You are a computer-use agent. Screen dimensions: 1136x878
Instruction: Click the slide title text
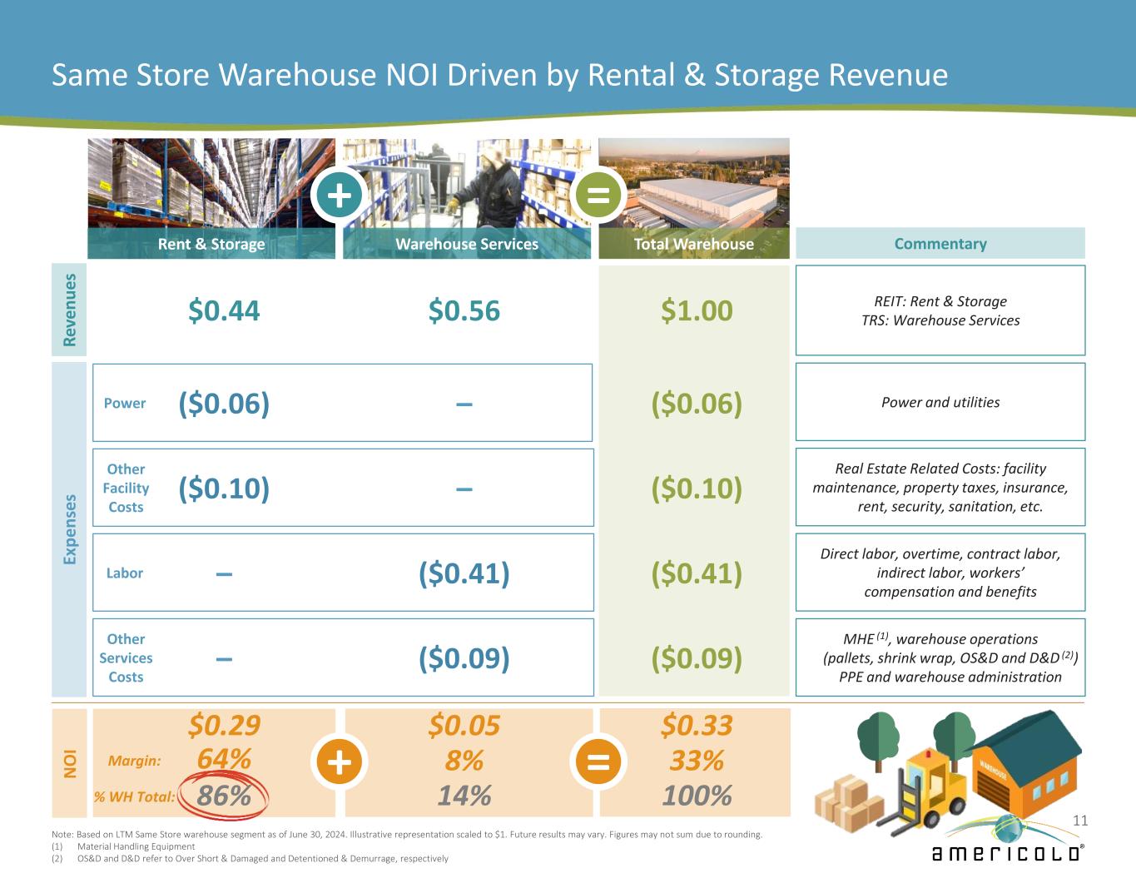tap(499, 75)
